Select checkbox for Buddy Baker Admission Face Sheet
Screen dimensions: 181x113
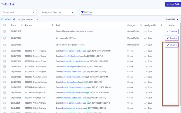click(5, 98)
